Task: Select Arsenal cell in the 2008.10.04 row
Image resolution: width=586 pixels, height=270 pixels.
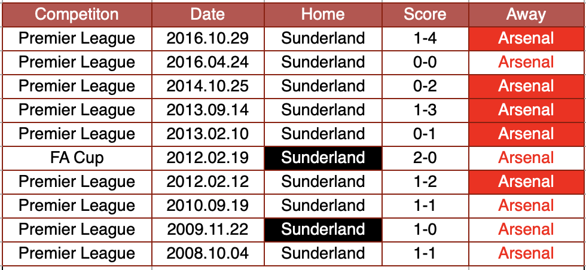Action: 526,253
